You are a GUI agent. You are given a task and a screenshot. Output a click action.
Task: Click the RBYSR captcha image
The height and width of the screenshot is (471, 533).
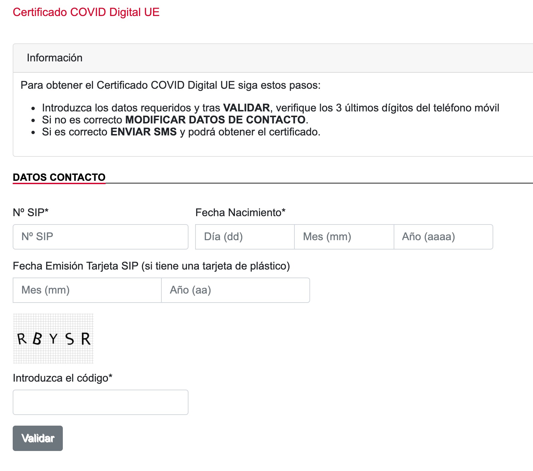point(53,339)
